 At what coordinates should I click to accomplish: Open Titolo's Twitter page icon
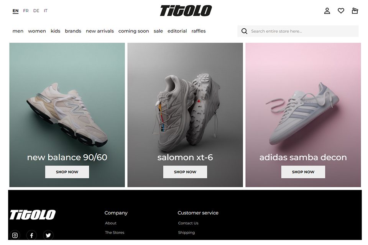pyautogui.click(x=48, y=235)
